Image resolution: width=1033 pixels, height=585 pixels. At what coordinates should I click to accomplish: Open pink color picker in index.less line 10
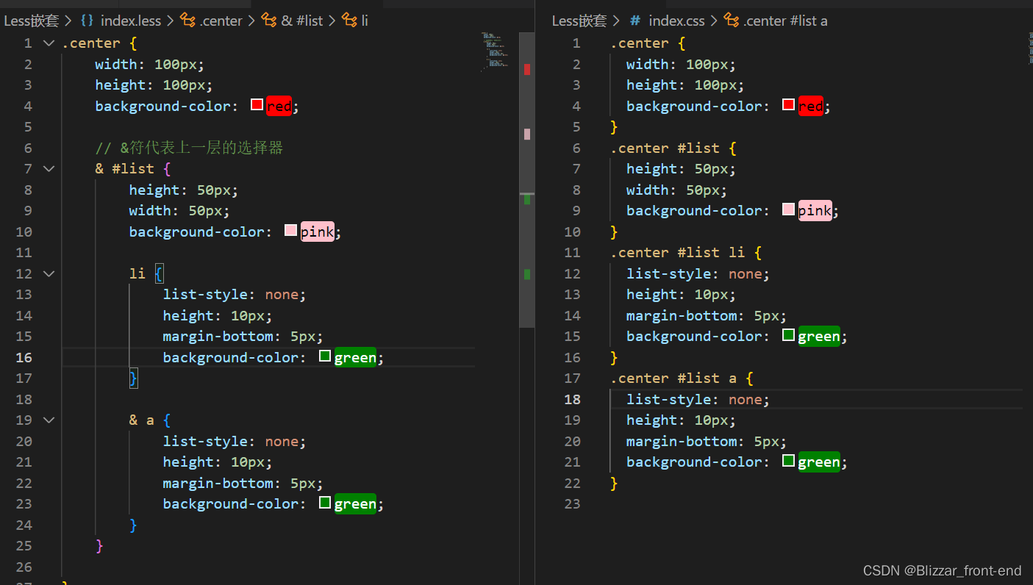290,231
